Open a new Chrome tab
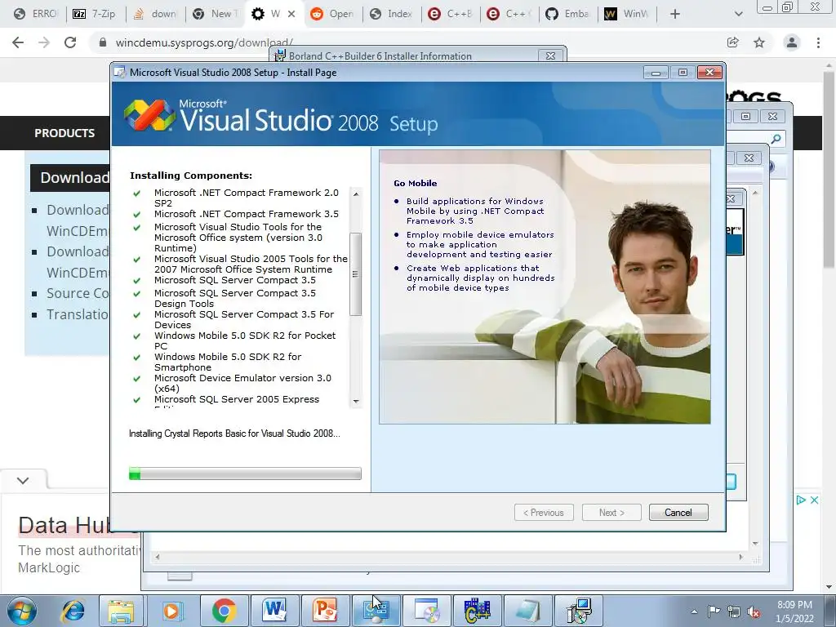Screen dimensions: 836x627 coord(675,14)
